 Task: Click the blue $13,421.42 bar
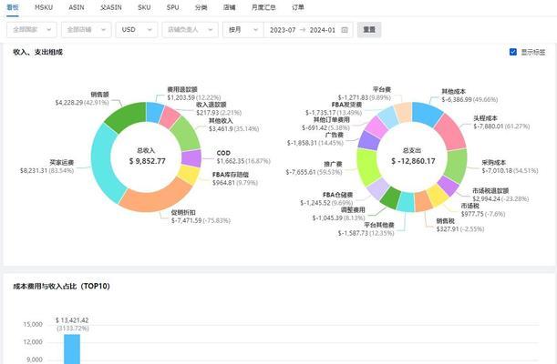72,349
